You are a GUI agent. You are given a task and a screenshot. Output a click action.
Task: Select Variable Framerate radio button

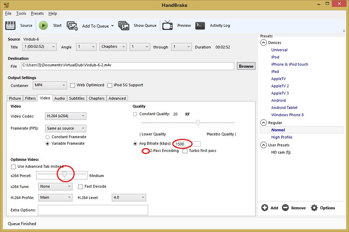click(47, 144)
